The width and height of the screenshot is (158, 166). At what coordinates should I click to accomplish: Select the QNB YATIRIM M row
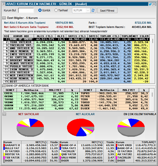click(76, 48)
